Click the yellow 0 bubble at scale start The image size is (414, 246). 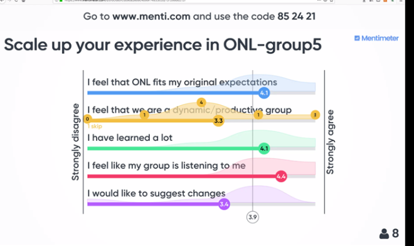click(87, 119)
